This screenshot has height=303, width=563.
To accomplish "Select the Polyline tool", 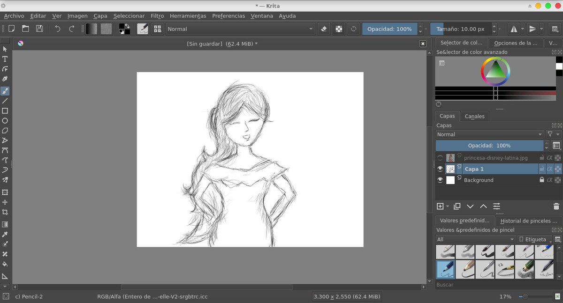I will click(x=5, y=140).
